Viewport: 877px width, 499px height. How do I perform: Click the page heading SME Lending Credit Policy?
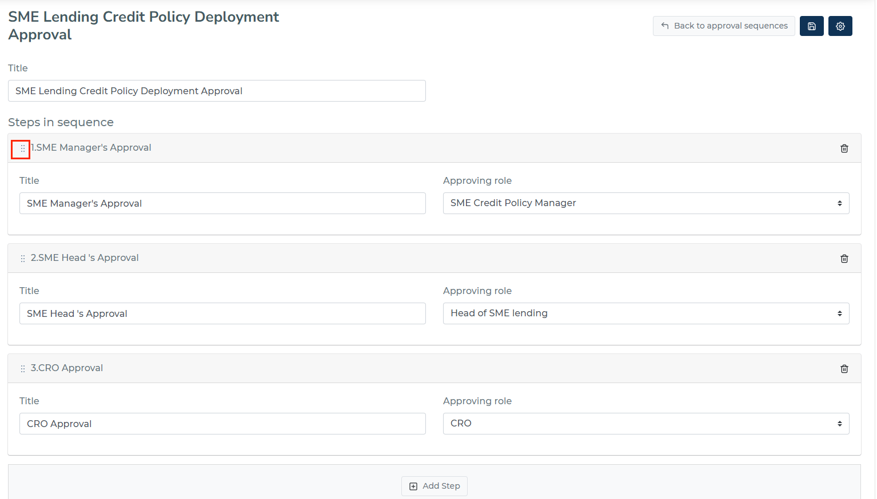tap(143, 26)
